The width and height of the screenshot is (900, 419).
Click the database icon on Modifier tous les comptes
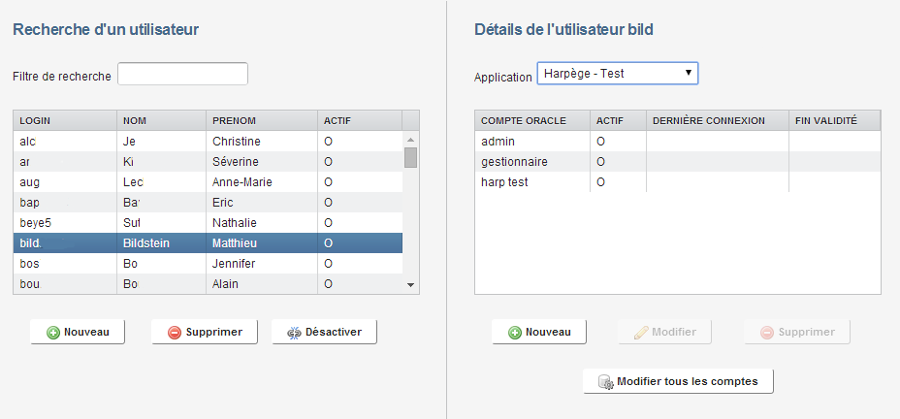pos(605,381)
